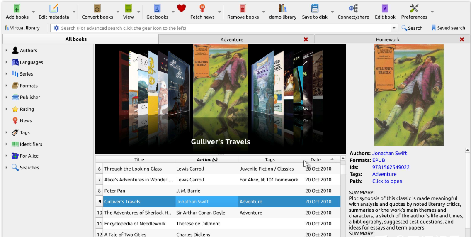
Task: Open the Save to disk dropdown arrow
Action: click(332, 12)
